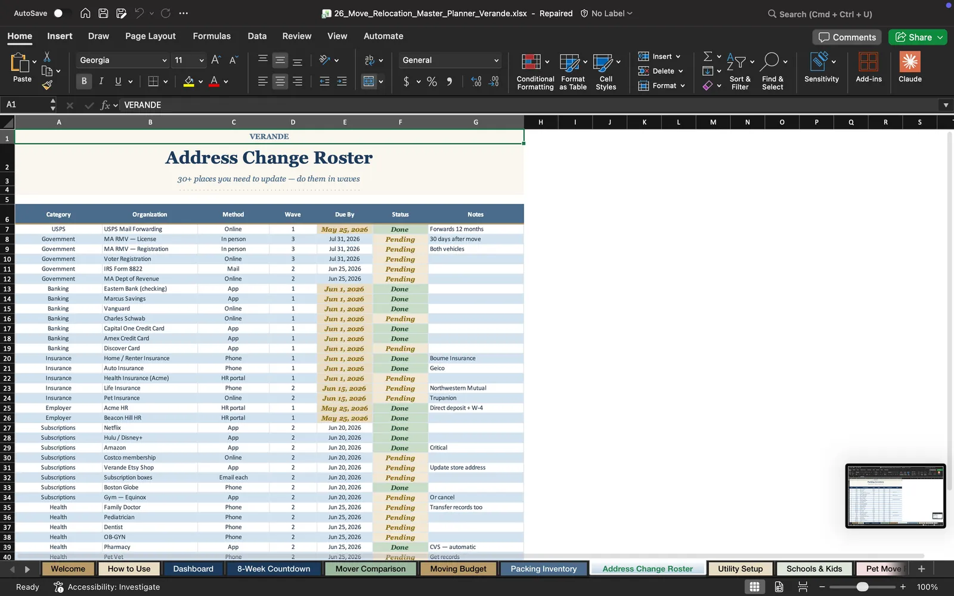
Task: Open the Formulas ribbon tab
Action: 212,36
